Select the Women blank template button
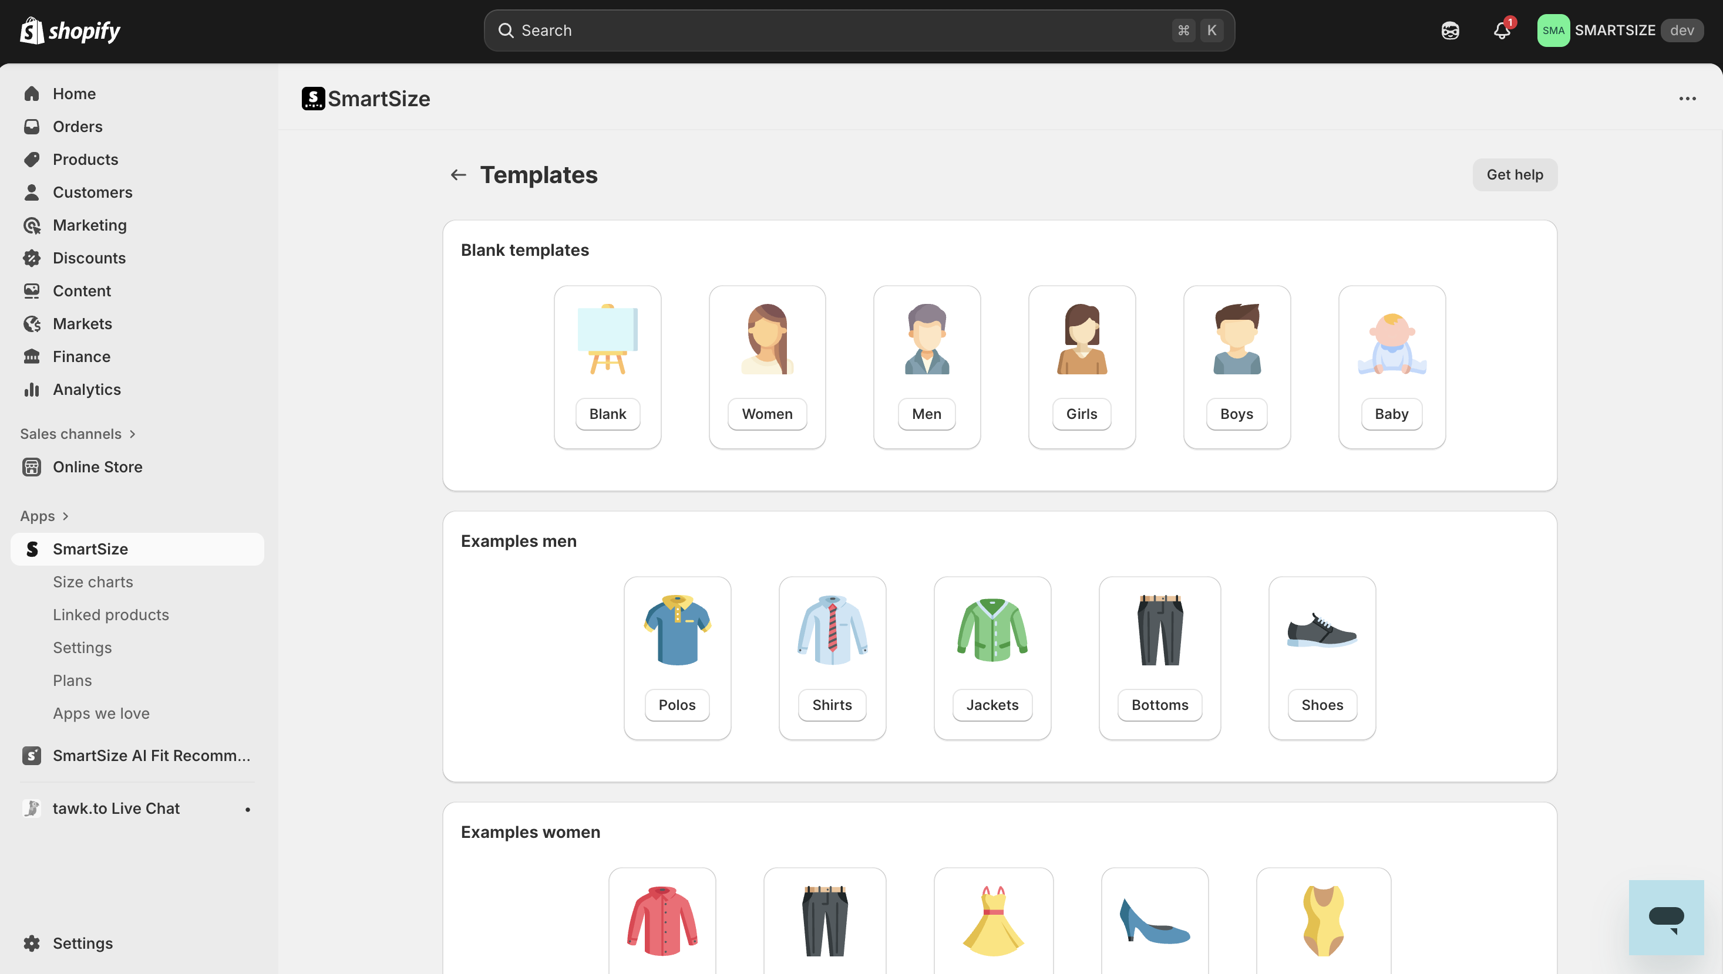Image resolution: width=1723 pixels, height=974 pixels. coord(766,414)
